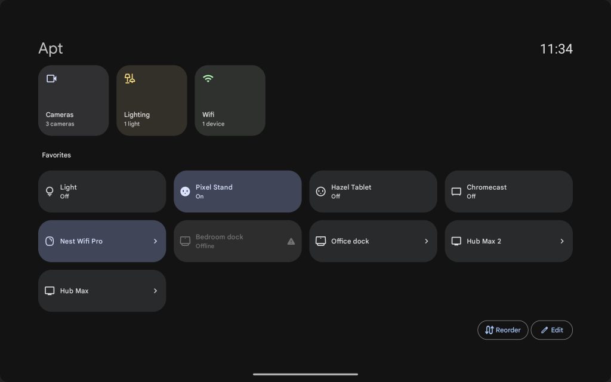
Task: Turn off the Pixel Stand
Action: coord(237,191)
